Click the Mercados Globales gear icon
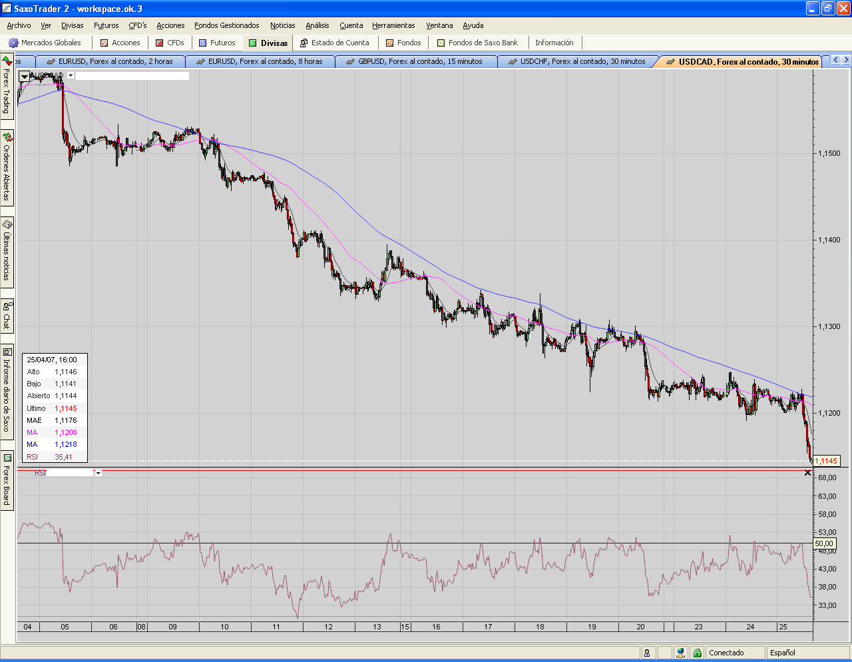The image size is (852, 662). pos(13,43)
